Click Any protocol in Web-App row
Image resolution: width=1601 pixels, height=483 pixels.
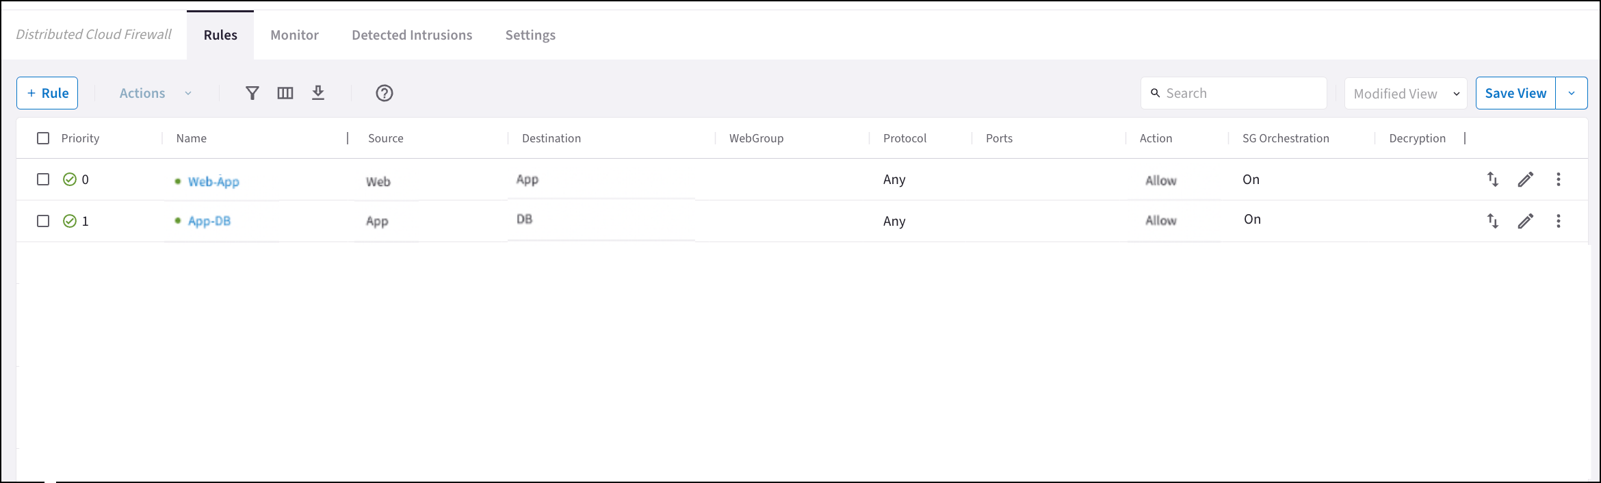894,179
